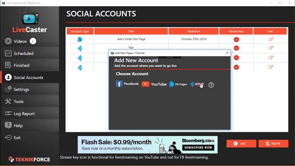Image resolution: width=295 pixels, height=166 pixels.
Task: Click the Scheduled calendar icon
Action: coord(8,53)
